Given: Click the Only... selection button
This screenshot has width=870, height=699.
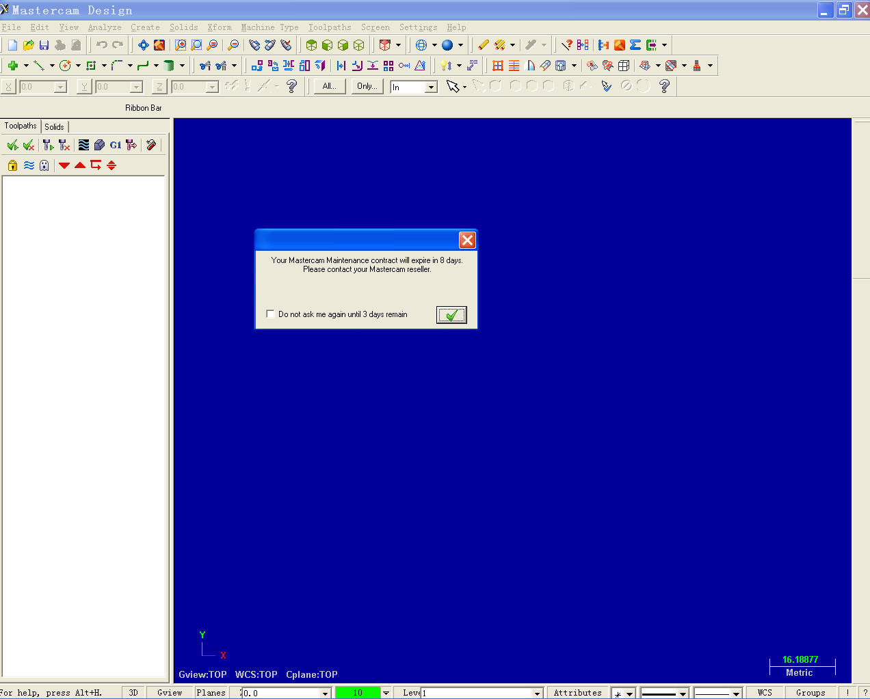Looking at the screenshot, I should pyautogui.click(x=367, y=86).
